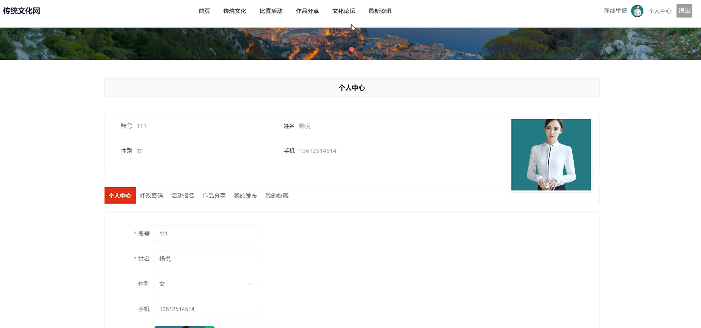Open the 作品分享 navigation menu item
This screenshot has height=328, width=701.
point(307,11)
